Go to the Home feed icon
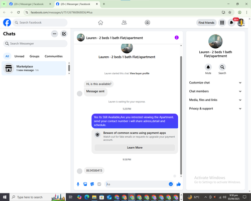Viewport: 251px width, 201px height. click(x=100, y=23)
